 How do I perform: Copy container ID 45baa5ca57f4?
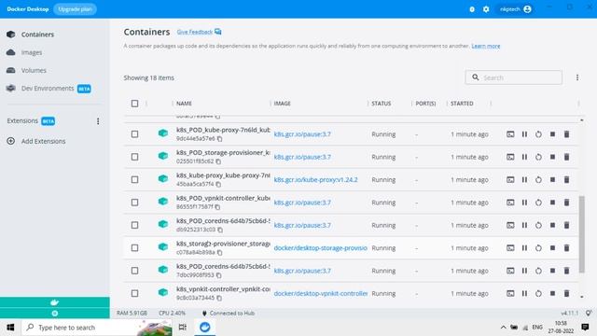[218, 184]
